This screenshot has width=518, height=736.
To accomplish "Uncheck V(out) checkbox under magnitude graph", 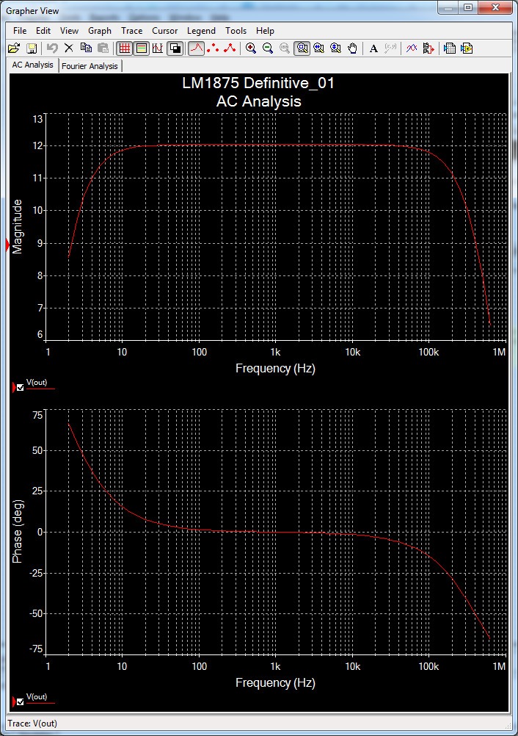I will (x=20, y=388).
